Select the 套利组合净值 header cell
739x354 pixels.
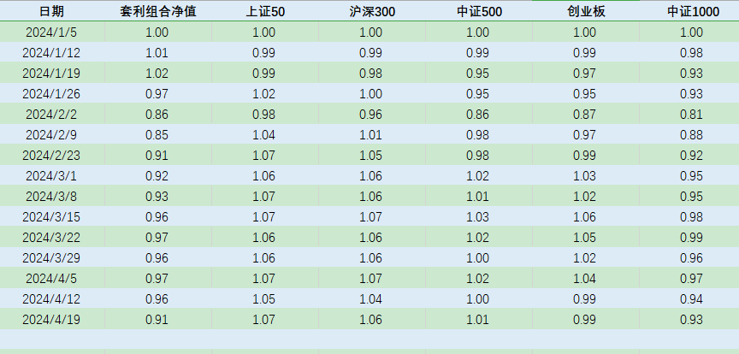click(x=157, y=12)
